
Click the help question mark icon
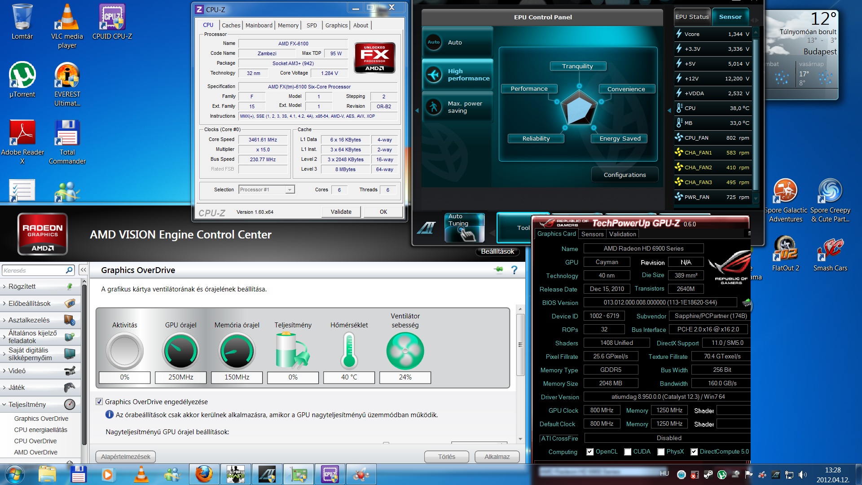pyautogui.click(x=515, y=270)
